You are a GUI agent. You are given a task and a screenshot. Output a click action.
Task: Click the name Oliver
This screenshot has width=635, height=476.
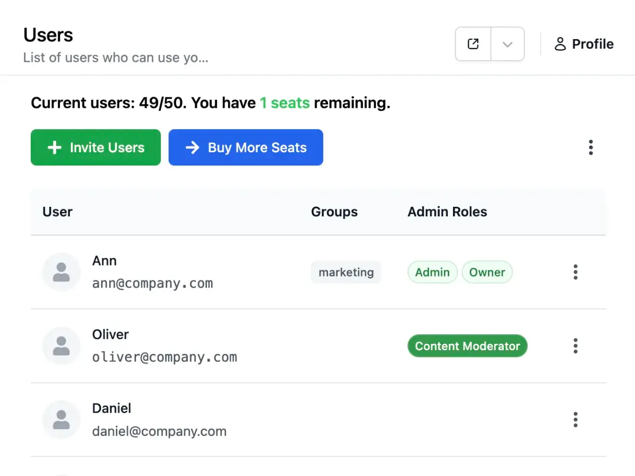111,335
